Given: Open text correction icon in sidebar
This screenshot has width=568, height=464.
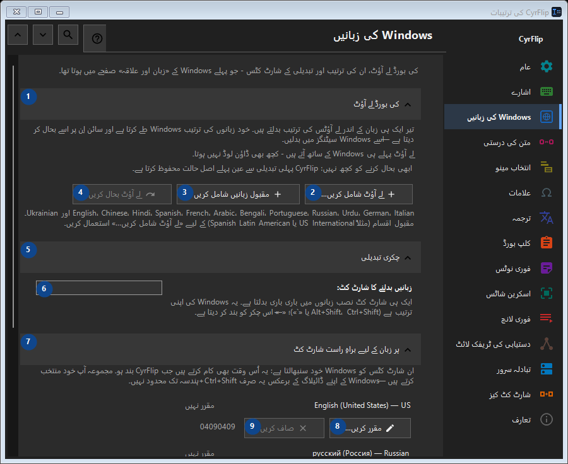Looking at the screenshot, I should tap(547, 142).
